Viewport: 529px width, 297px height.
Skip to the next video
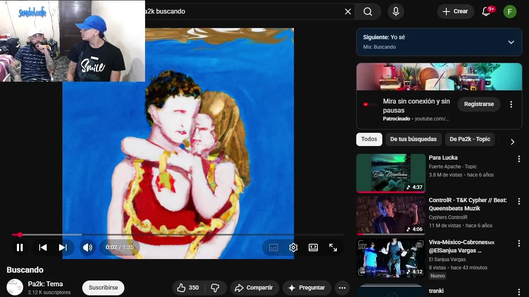(x=63, y=247)
